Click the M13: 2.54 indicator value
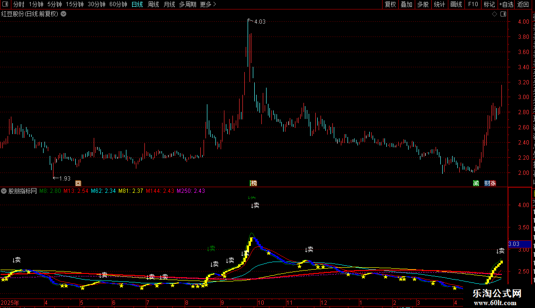This screenshot has height=308, width=535. [76, 191]
